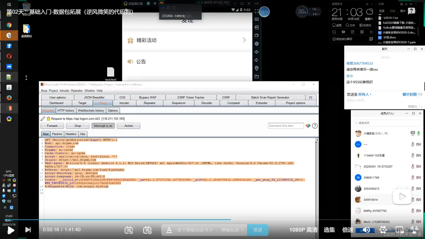Open calculator icon in desktop assistant

(x=362, y=32)
